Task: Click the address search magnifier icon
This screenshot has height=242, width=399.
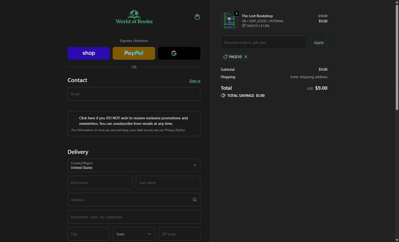Action: 195,200
